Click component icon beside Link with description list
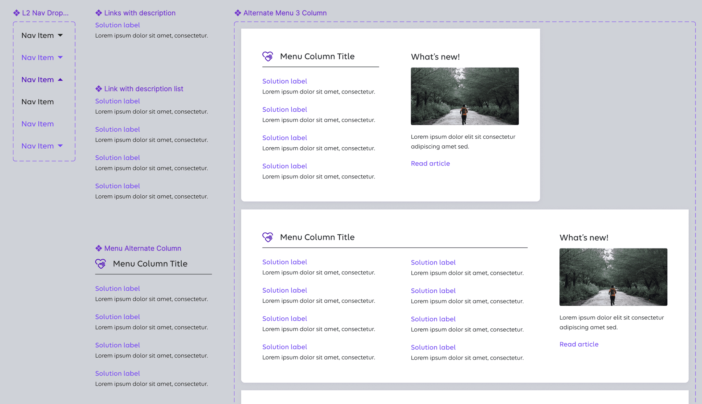The width and height of the screenshot is (702, 404). pyautogui.click(x=99, y=89)
